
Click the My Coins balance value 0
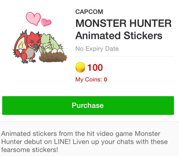(105, 79)
